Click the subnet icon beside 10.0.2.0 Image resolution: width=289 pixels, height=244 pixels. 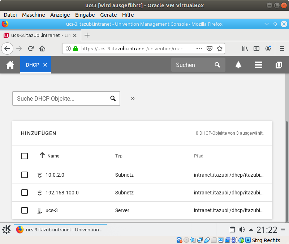[x=40, y=175]
